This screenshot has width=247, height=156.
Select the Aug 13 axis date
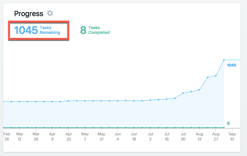200,136
